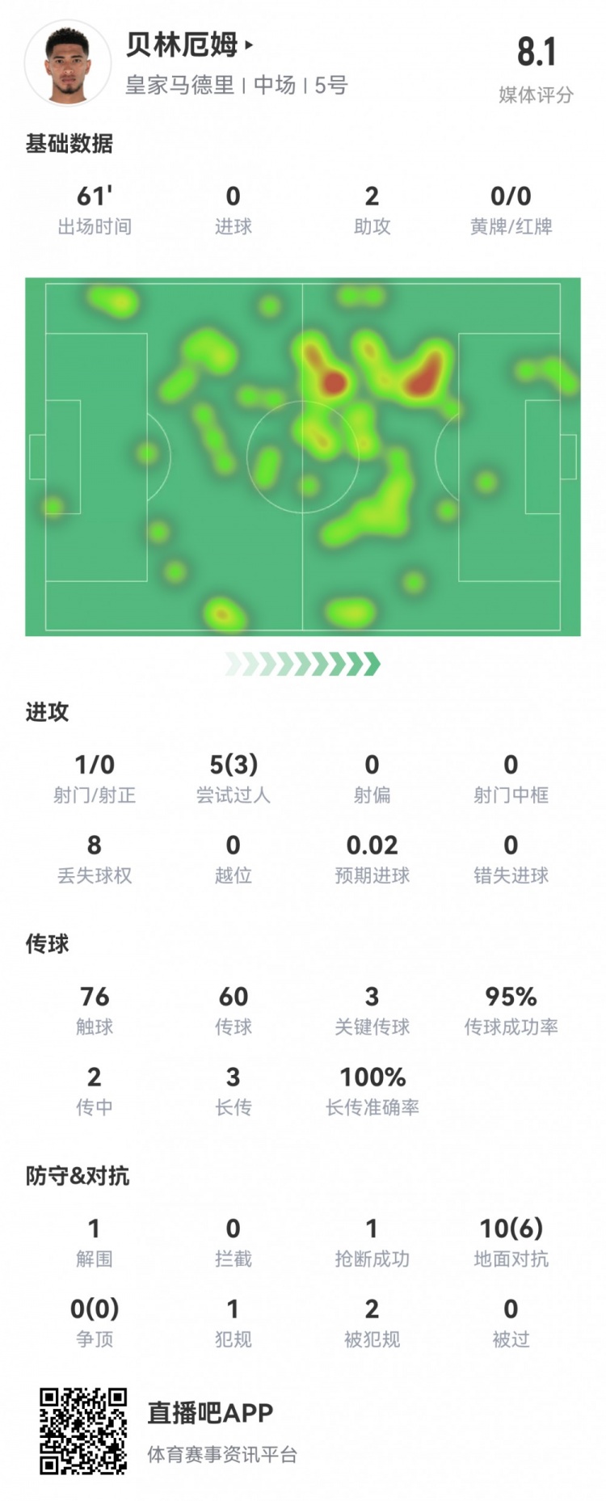Click the 预期进球 0.02 value
The width and height of the screenshot is (606, 1501).
(x=372, y=845)
